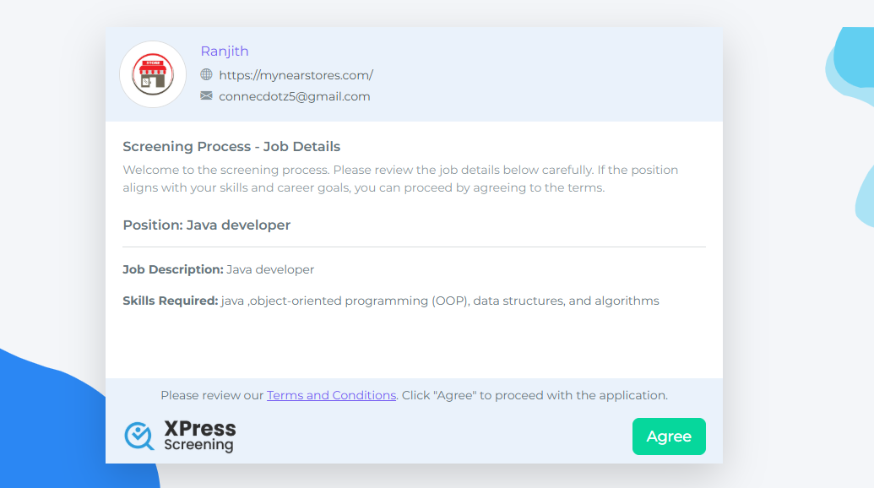Click the Position: Java developer heading
The image size is (874, 488).
pos(207,225)
